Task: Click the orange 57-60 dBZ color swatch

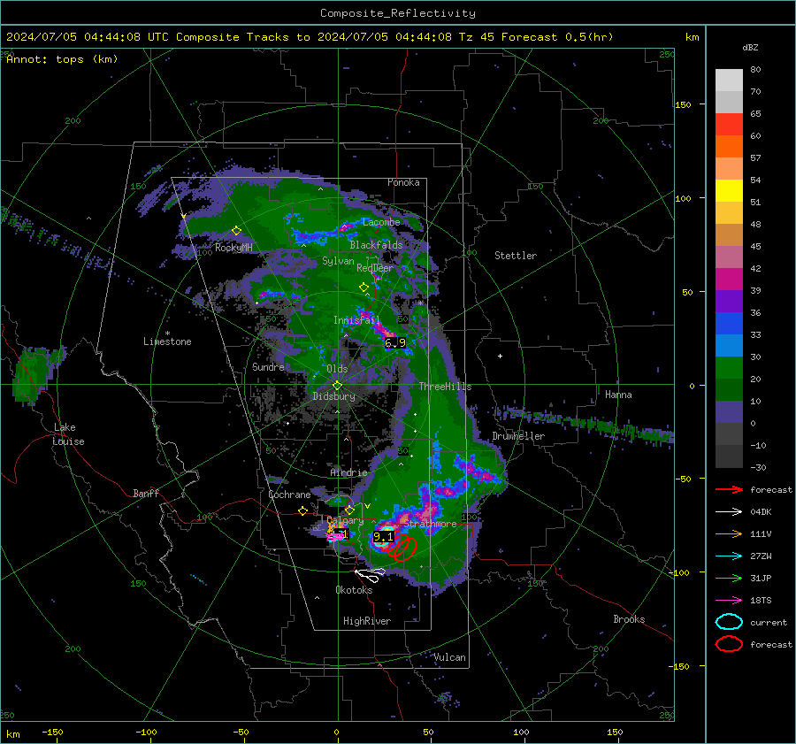Action: [x=729, y=147]
